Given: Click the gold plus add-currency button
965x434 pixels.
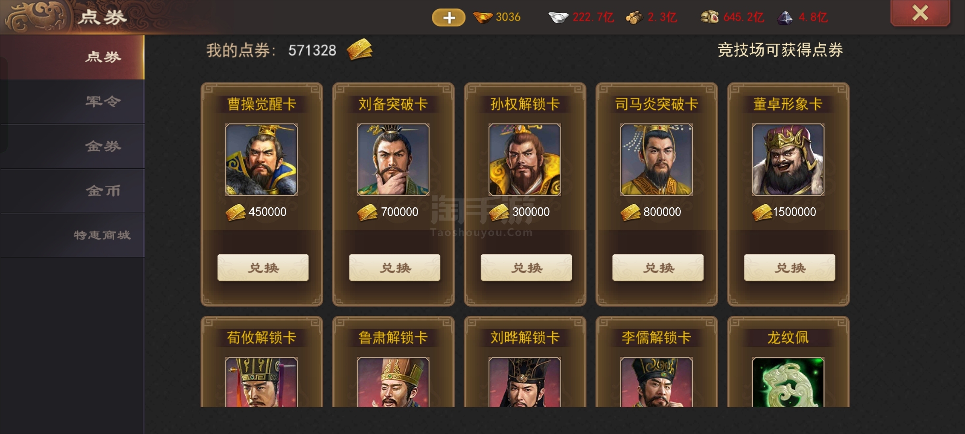Looking at the screenshot, I should 449,17.
